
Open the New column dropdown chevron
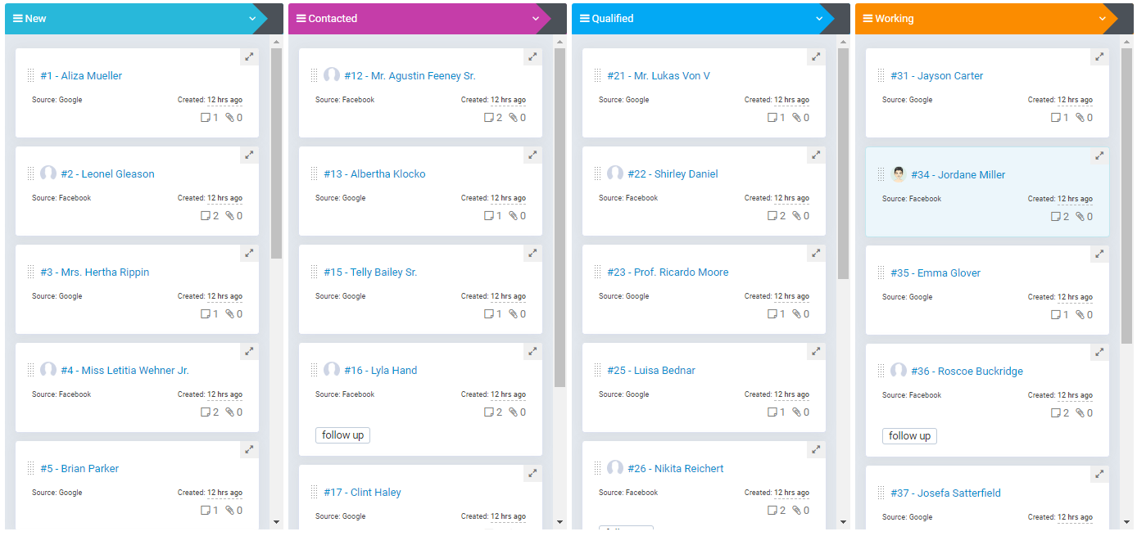pos(252,19)
